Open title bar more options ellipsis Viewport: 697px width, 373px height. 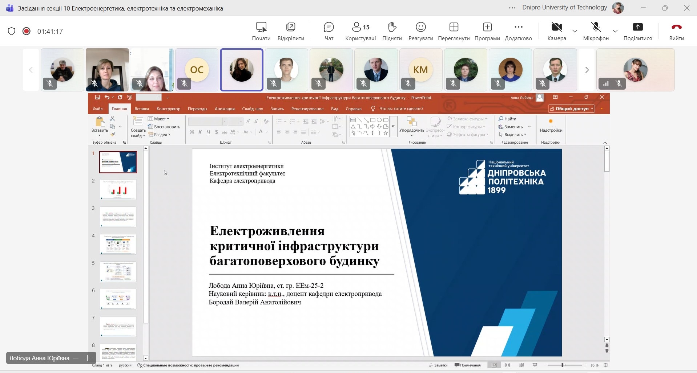[512, 8]
